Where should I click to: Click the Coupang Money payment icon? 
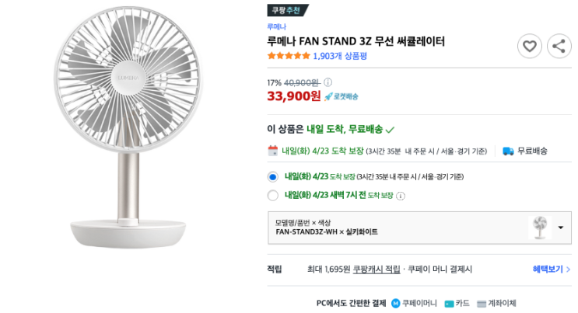(396, 303)
